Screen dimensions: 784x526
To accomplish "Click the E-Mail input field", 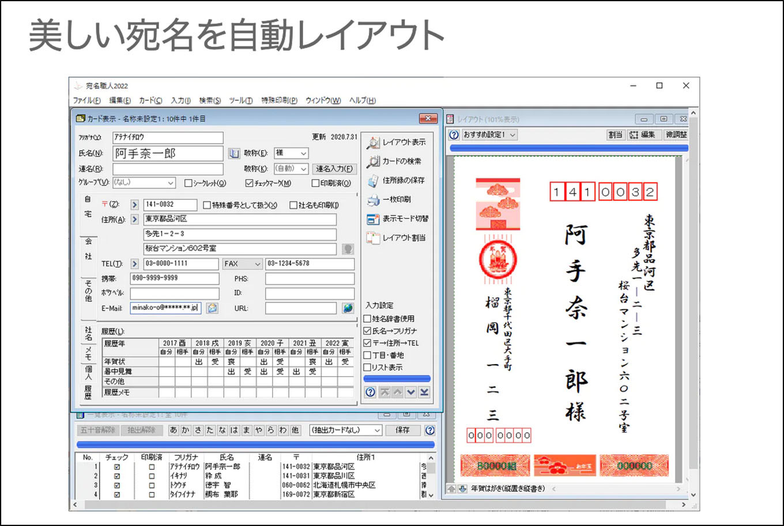I will 166,308.
